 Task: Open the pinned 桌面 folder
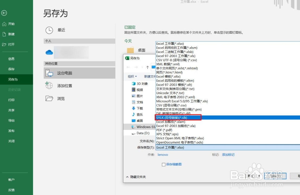(141, 50)
